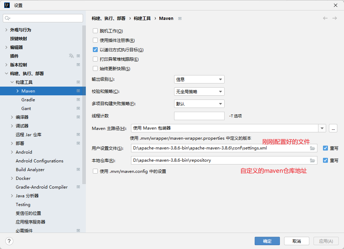Click the back navigation arrow at top right

(325, 18)
